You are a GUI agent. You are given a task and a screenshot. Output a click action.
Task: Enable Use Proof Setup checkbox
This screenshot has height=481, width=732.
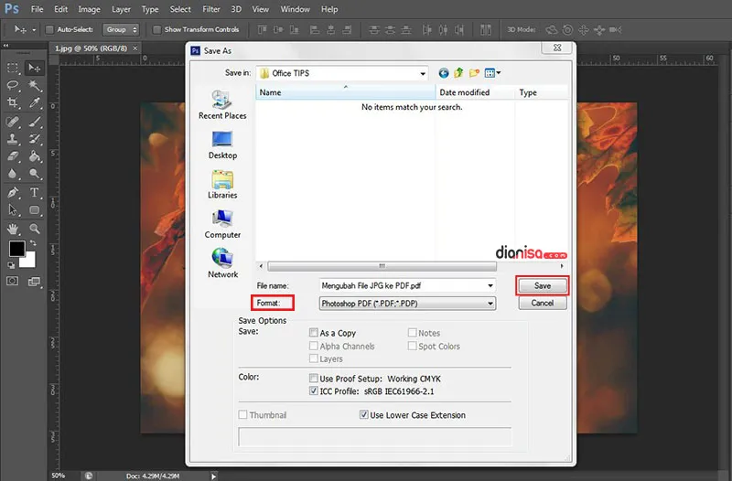pos(313,378)
